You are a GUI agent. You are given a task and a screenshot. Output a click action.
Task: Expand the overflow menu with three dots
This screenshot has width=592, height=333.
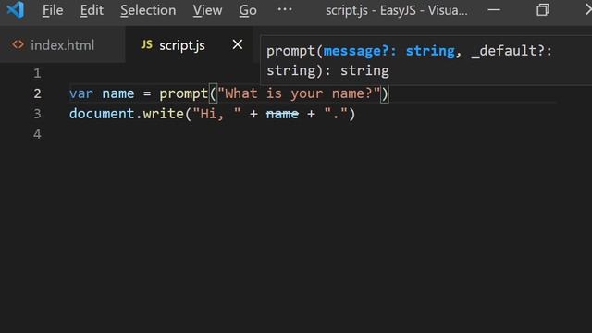click(285, 9)
